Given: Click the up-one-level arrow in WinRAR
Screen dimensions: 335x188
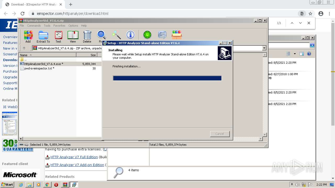Looking at the screenshot, I should click(x=24, y=48).
